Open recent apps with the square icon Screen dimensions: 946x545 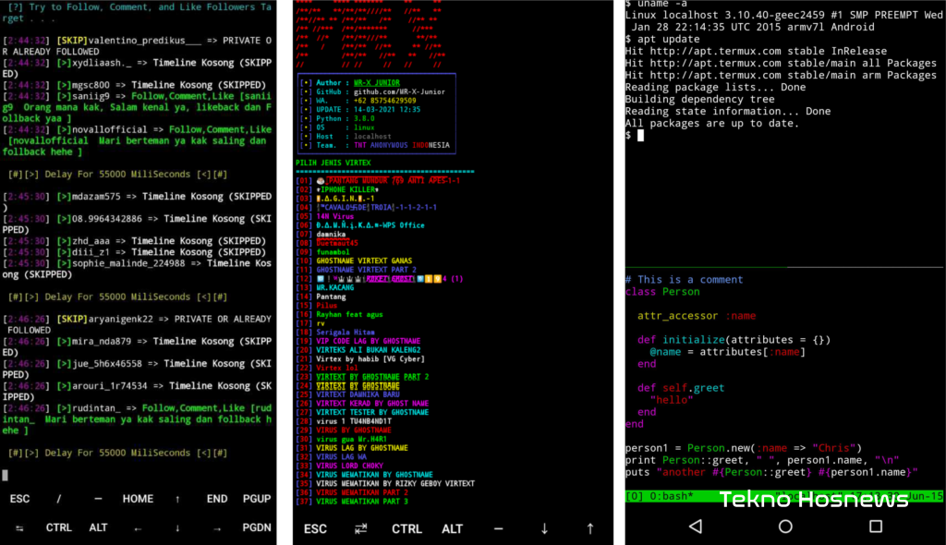click(875, 527)
